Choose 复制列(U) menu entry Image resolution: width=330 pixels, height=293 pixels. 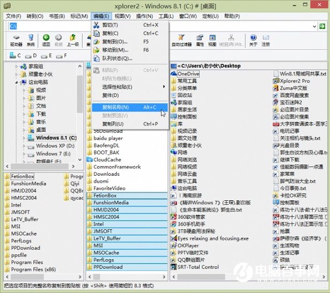click(x=130, y=124)
